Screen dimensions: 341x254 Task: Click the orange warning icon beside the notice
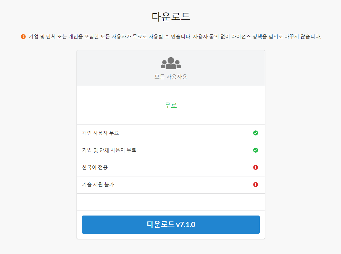23,37
